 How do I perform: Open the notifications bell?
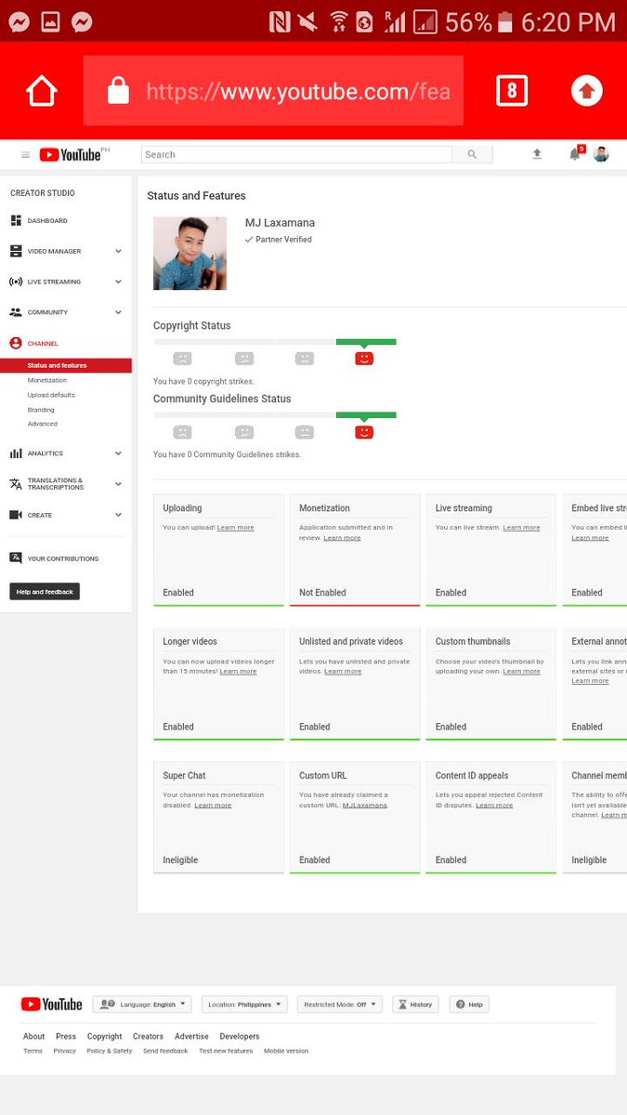click(x=575, y=154)
